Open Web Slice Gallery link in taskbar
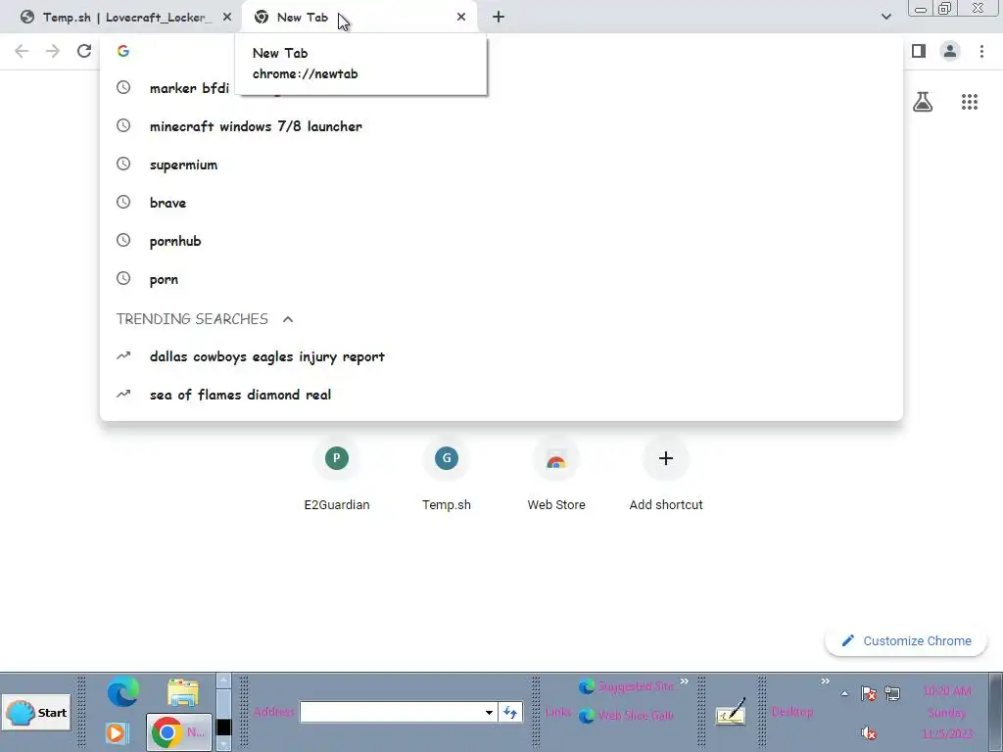The width and height of the screenshot is (1003, 752). [x=626, y=716]
